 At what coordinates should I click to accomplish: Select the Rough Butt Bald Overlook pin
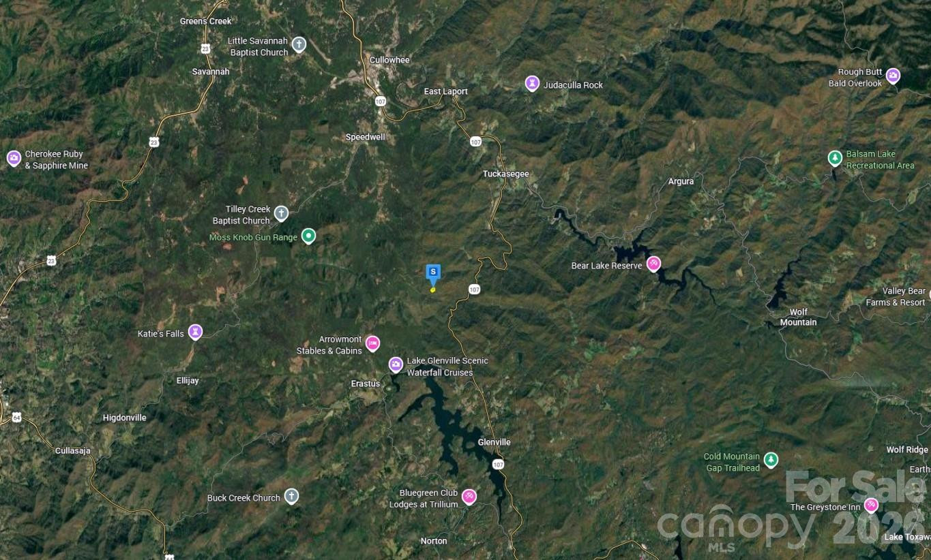[x=893, y=76]
